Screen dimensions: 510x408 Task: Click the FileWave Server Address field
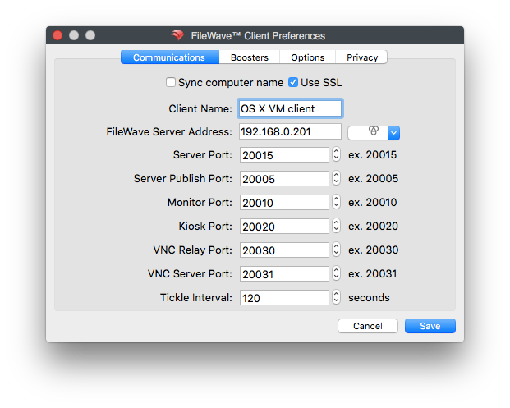(x=290, y=131)
